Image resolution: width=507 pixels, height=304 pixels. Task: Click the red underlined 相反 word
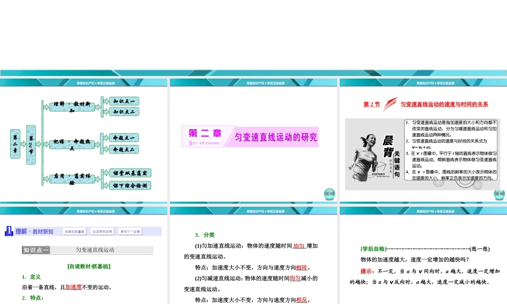point(301,300)
